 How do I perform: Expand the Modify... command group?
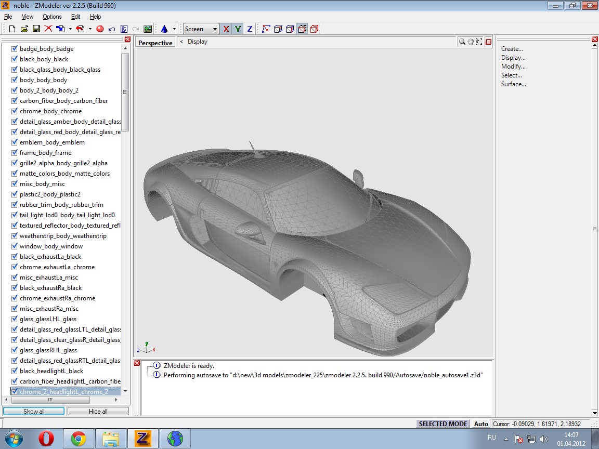click(513, 67)
